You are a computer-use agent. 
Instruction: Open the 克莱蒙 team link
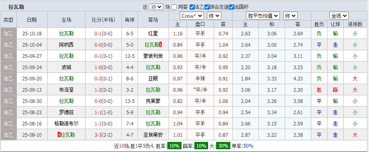click(153, 101)
